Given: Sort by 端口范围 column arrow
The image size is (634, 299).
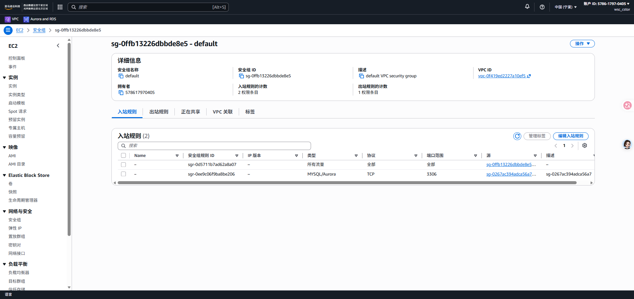Looking at the screenshot, I should click(475, 156).
